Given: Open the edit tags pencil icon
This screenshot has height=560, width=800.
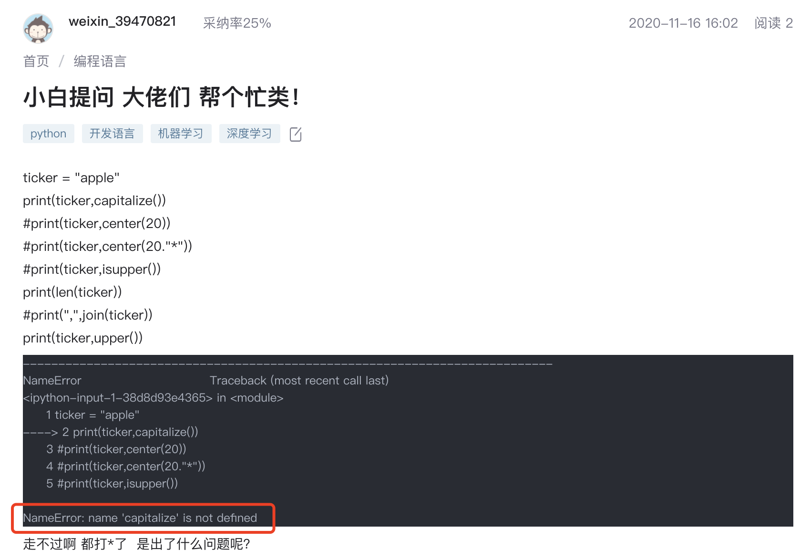Looking at the screenshot, I should coord(296,134).
